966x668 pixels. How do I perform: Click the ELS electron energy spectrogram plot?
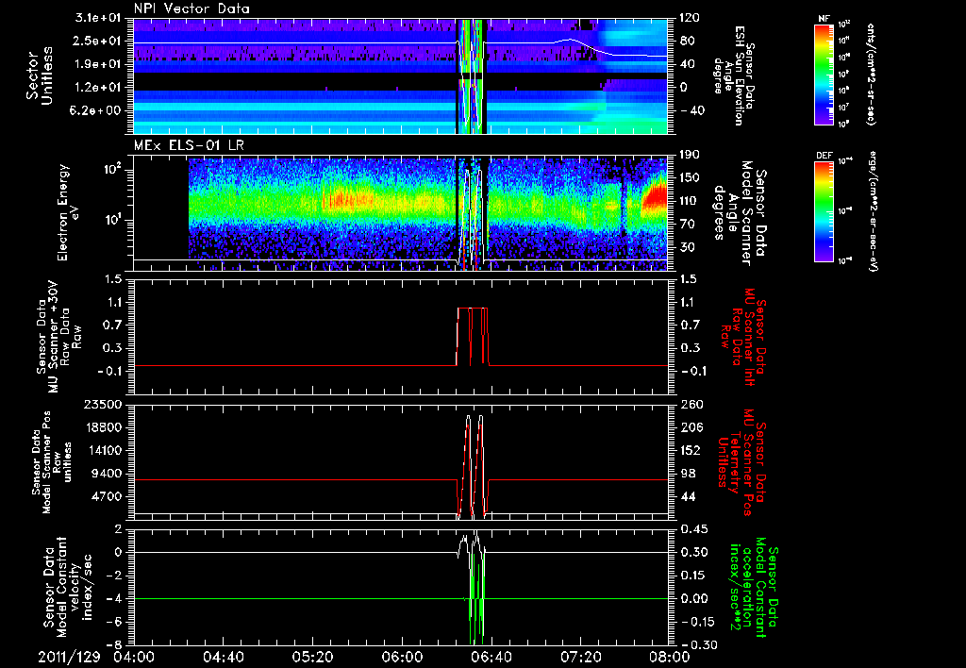(400, 213)
